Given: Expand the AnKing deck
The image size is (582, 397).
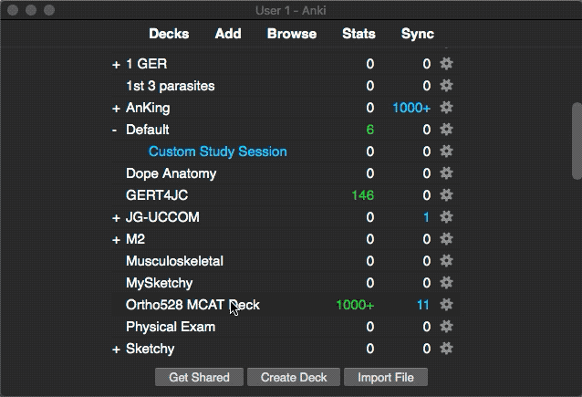Looking at the screenshot, I should point(116,109).
